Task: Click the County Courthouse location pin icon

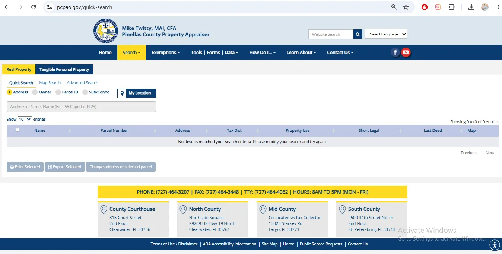Action: tap(104, 210)
